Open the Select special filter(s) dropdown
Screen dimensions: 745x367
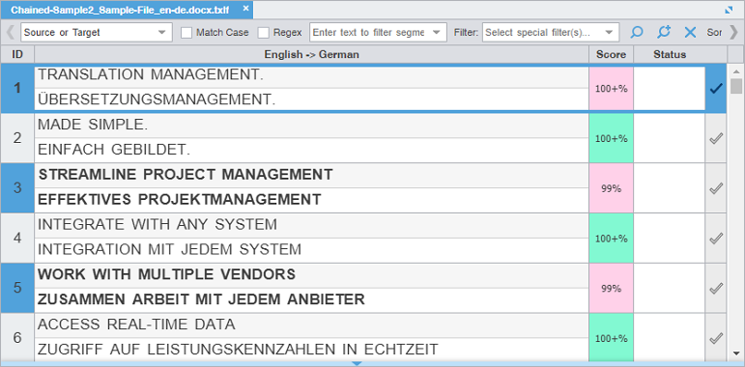click(x=551, y=32)
